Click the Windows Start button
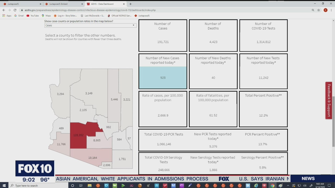This screenshot has height=188, width=335. coord(4,185)
